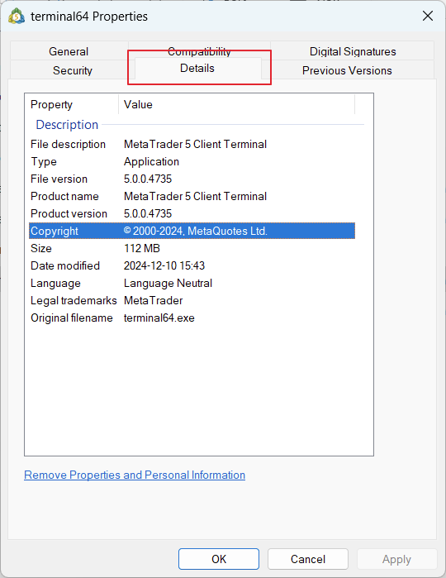Select the File description row
The height and width of the screenshot is (578, 446).
(192, 144)
